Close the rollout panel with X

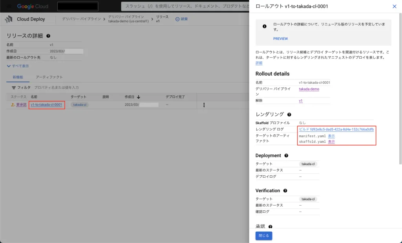(394, 6)
